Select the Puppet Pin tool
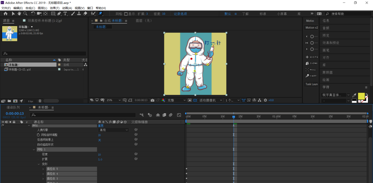 100,14
